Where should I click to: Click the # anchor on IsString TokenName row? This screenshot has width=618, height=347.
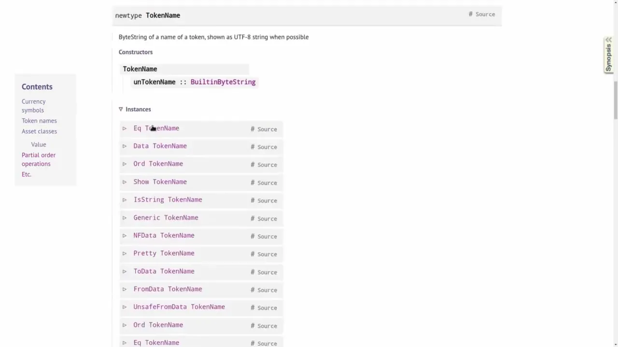(253, 200)
